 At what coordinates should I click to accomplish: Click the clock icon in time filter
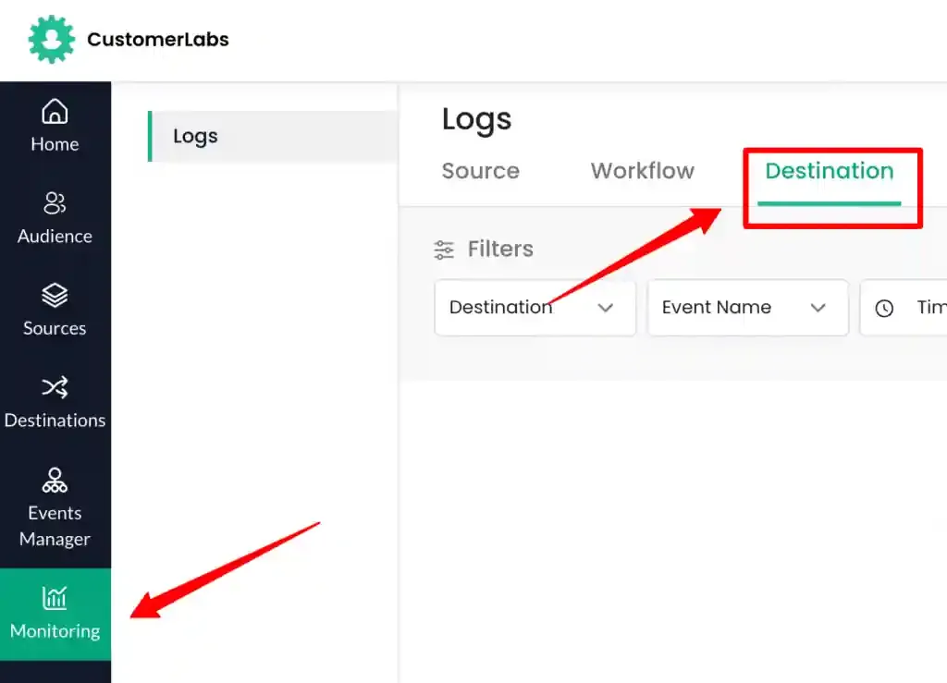pos(884,309)
